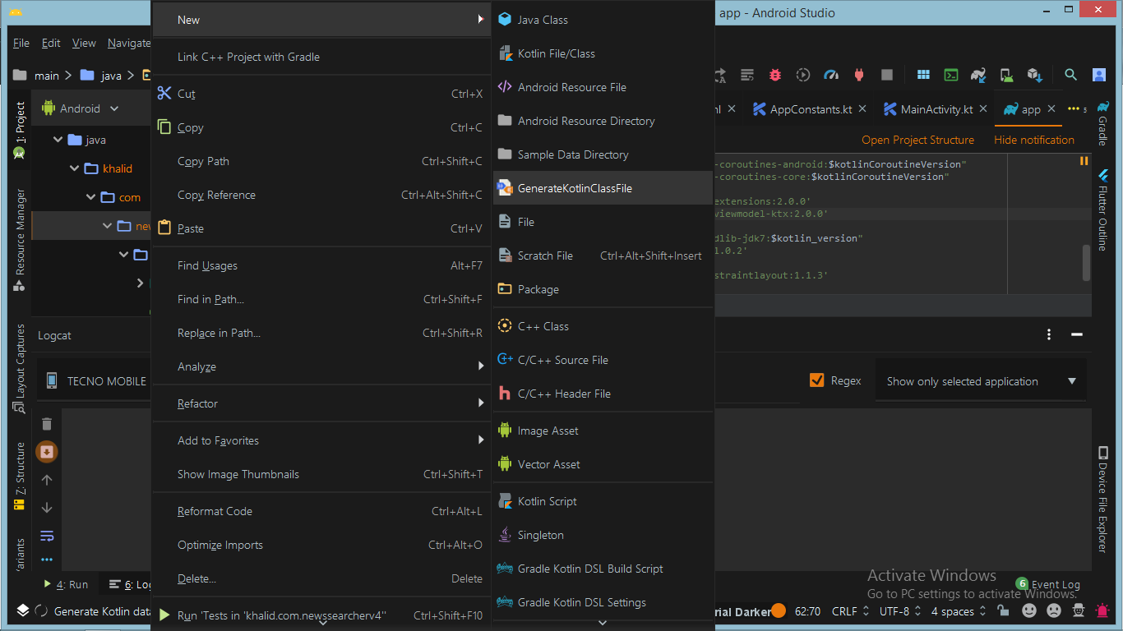
Task: Click 62:70 cursor position in status bar
Action: [807, 611]
